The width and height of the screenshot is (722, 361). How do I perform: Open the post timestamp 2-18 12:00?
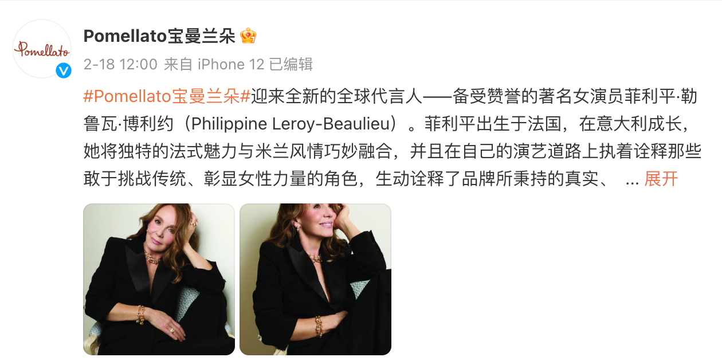click(x=120, y=64)
